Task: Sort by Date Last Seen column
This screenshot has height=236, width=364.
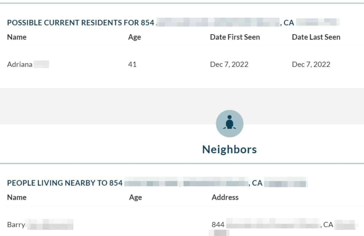Action: tap(316, 37)
